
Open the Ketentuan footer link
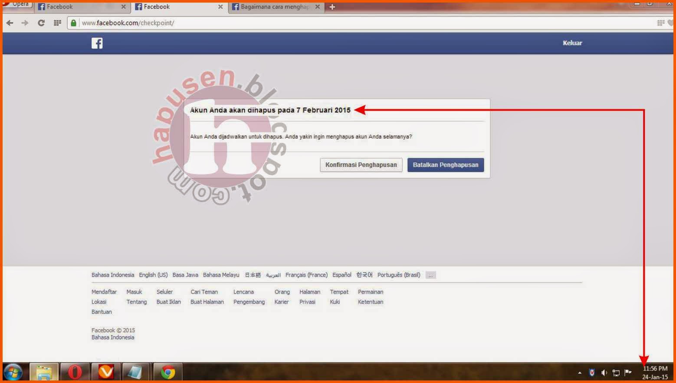(x=371, y=302)
